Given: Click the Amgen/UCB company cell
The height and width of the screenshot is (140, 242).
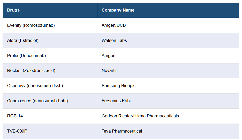Looking at the screenshot, I should click(x=114, y=25).
